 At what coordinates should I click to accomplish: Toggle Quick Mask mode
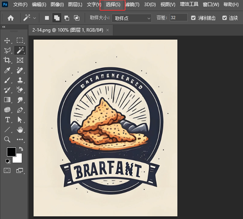(x=7, y=171)
